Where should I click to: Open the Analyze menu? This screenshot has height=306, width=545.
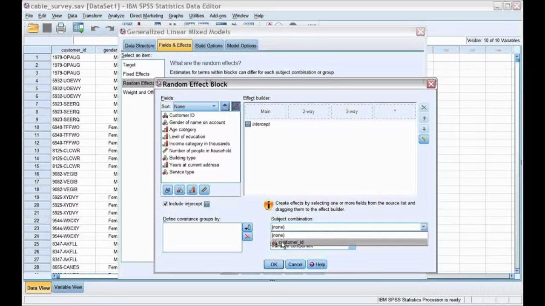pyautogui.click(x=116, y=16)
